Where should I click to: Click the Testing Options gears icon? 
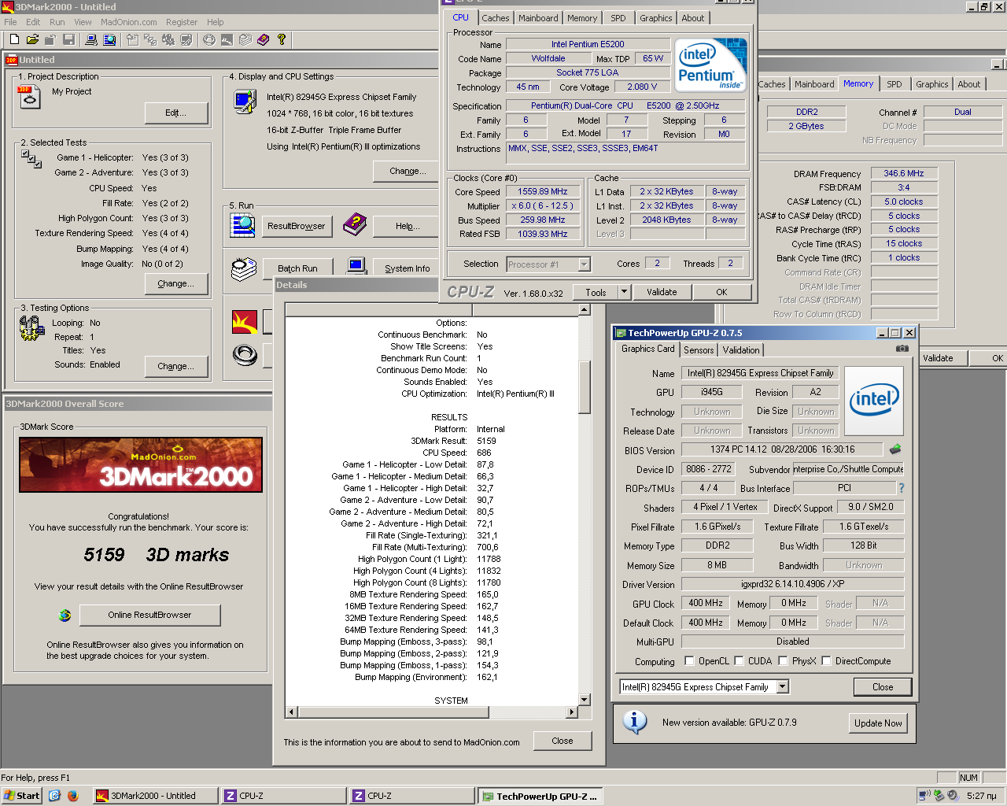click(32, 328)
